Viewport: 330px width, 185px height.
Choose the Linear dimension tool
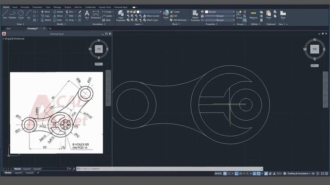pyautogui.click(x=107, y=12)
